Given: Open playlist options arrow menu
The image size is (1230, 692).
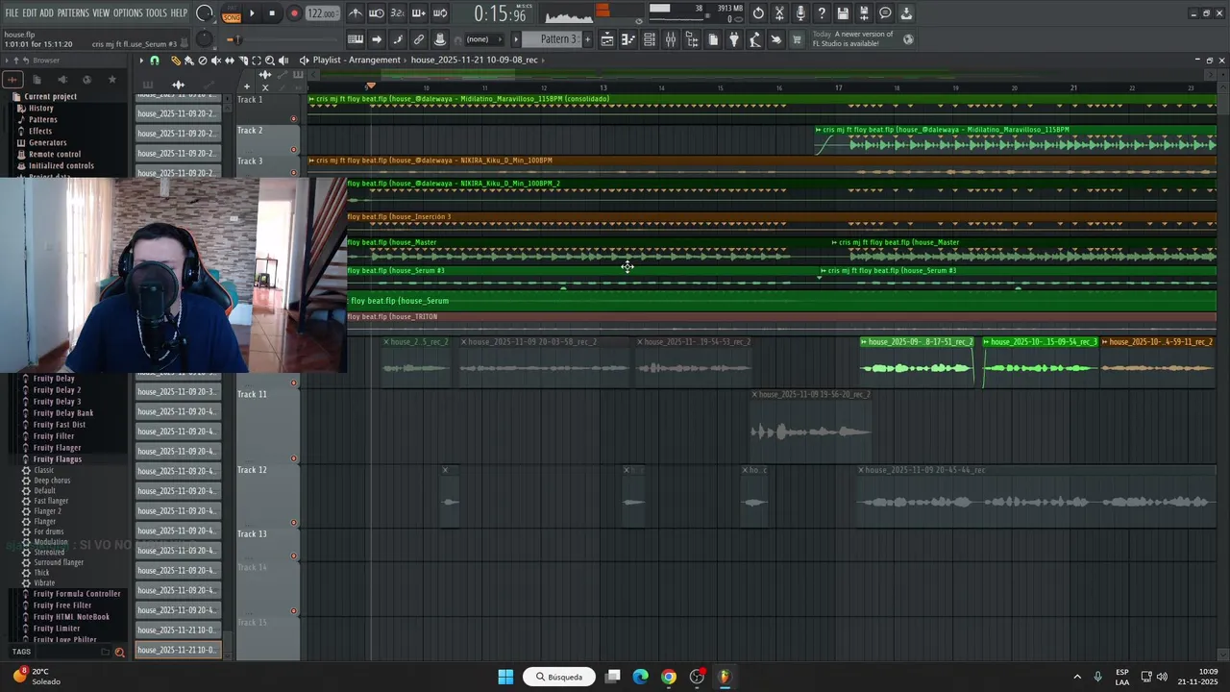Looking at the screenshot, I should pyautogui.click(x=141, y=60).
